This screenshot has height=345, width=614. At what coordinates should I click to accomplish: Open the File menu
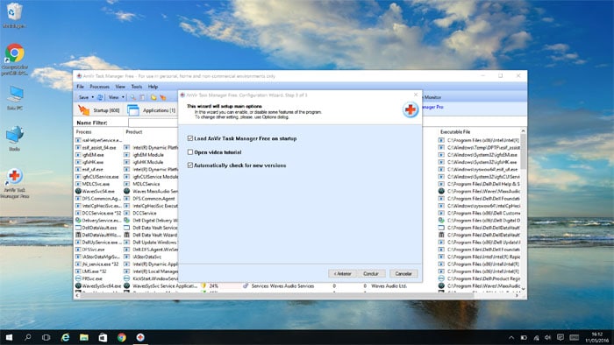[81, 87]
